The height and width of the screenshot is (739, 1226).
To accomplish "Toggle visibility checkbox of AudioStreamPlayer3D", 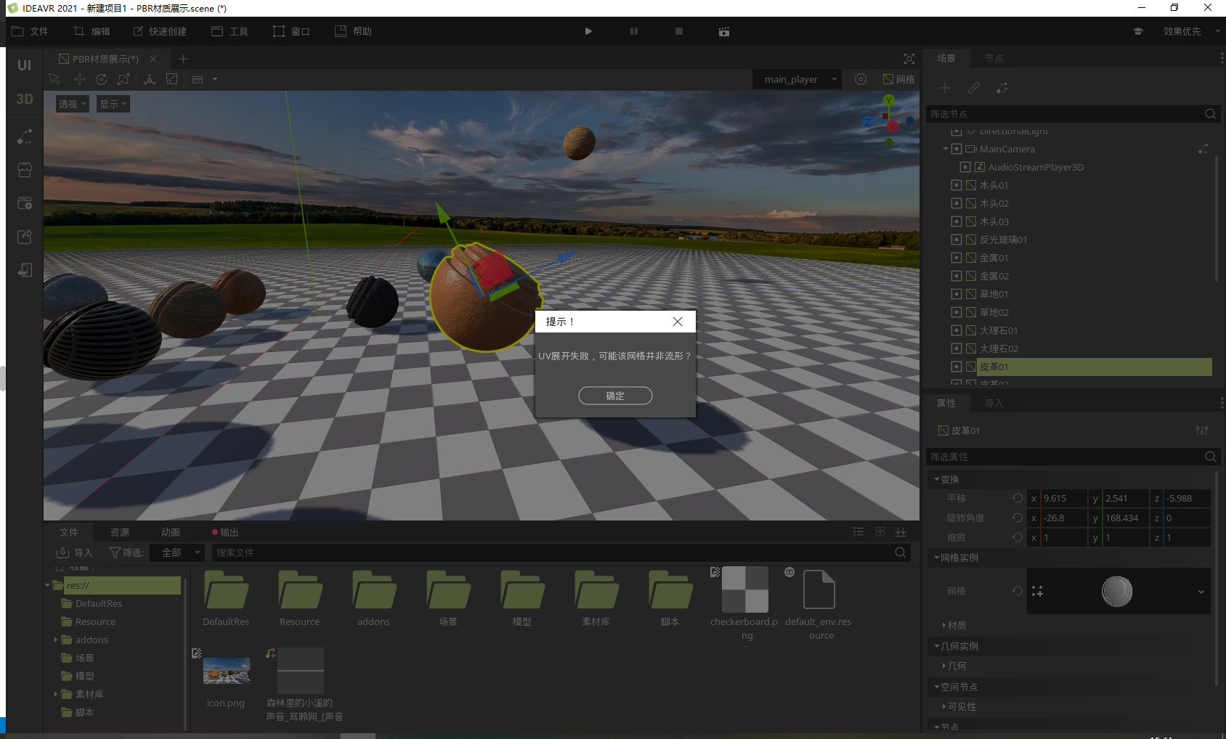I will click(x=965, y=167).
